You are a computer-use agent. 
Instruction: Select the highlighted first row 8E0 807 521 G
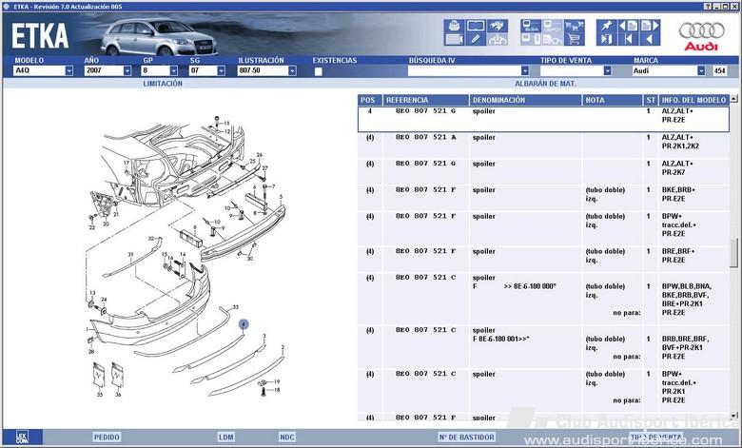click(x=543, y=119)
